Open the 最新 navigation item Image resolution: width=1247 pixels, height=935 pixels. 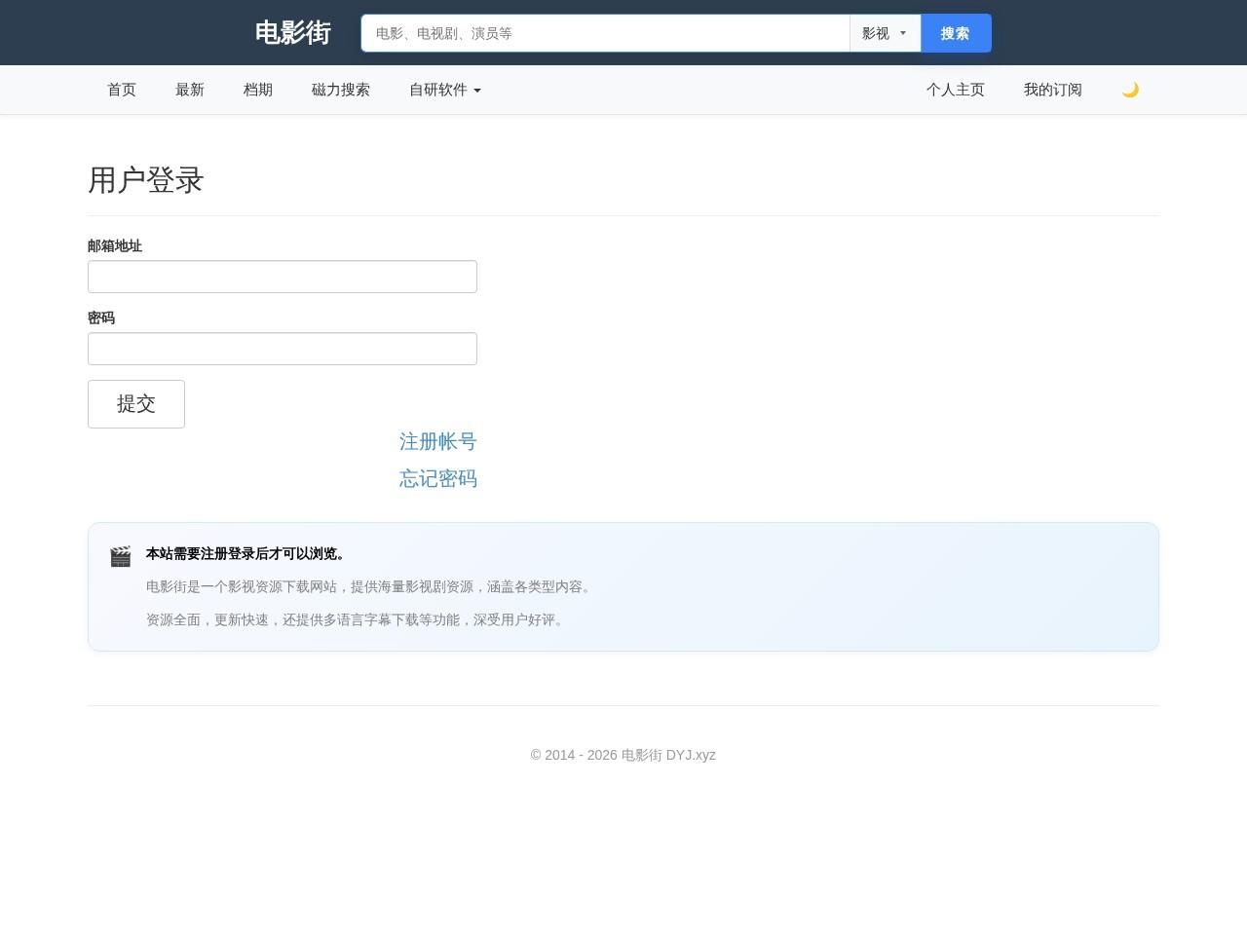(190, 90)
